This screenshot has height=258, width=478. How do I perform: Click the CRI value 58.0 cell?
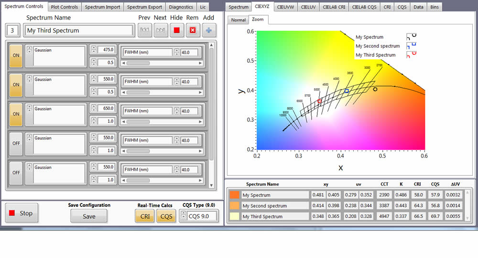418,195
